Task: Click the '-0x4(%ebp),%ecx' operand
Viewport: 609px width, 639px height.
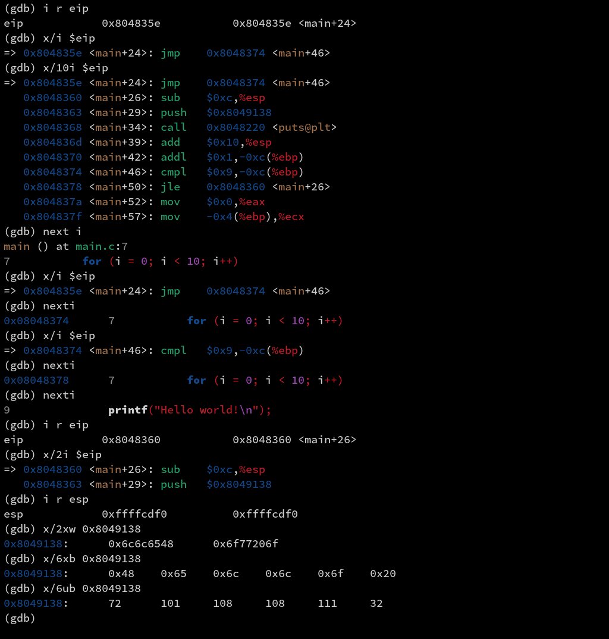Action: pos(255,217)
